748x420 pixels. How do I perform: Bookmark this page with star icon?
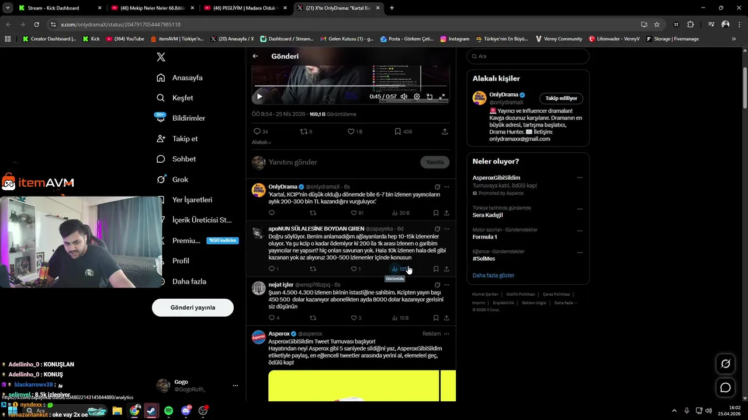point(657,24)
